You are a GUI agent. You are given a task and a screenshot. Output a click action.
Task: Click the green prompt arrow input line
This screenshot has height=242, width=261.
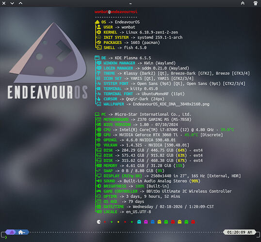click(6, 237)
